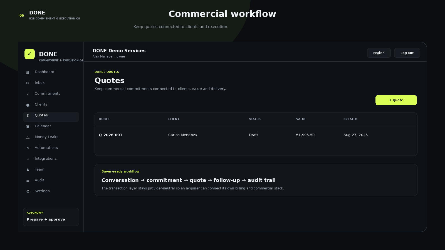Click the Quotes page heading
This screenshot has width=445, height=250.
tap(110, 81)
